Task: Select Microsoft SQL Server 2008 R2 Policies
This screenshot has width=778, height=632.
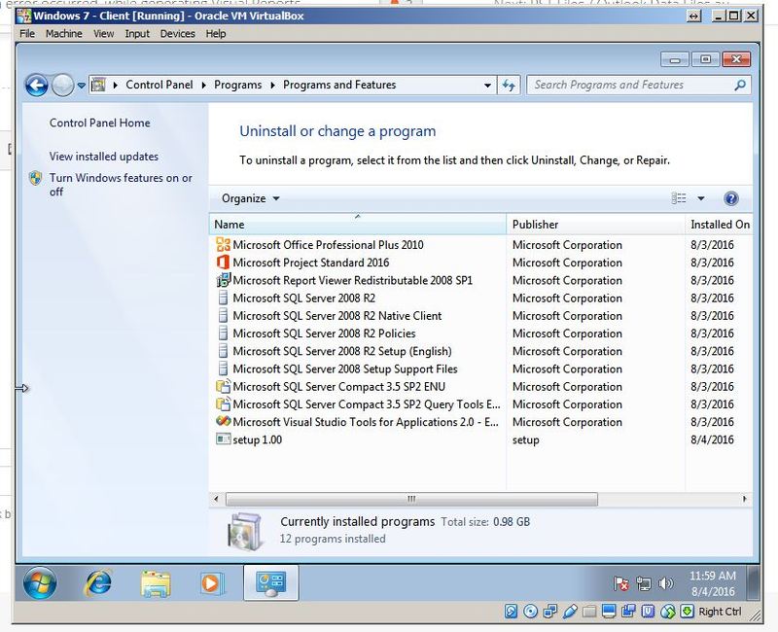Action: click(x=479, y=334)
